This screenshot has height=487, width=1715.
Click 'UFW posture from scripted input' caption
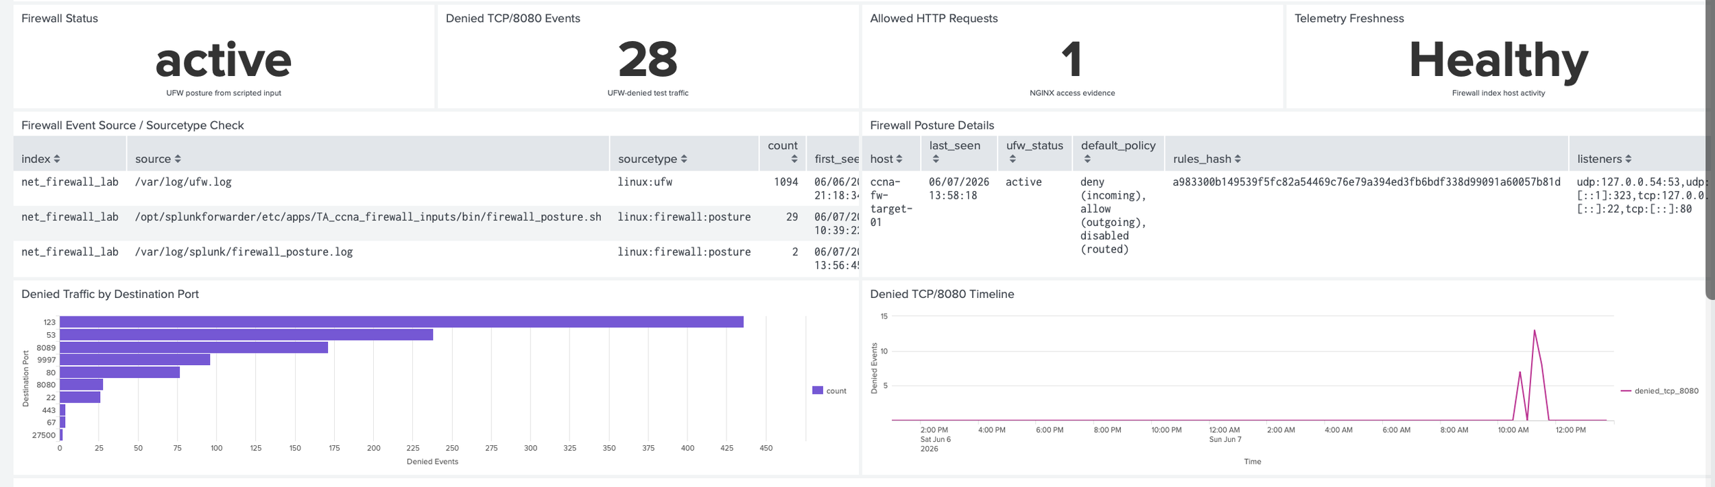224,93
